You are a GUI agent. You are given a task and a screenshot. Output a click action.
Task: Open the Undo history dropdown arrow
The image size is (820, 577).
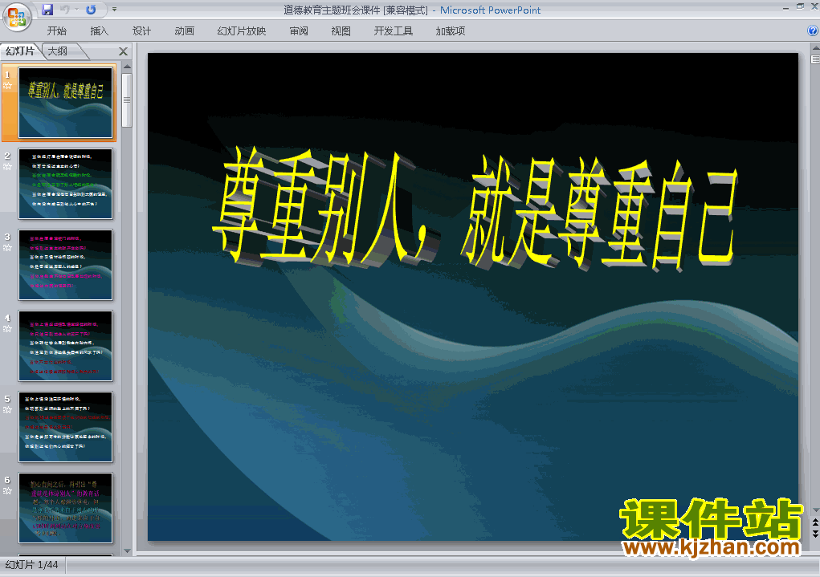click(x=76, y=10)
